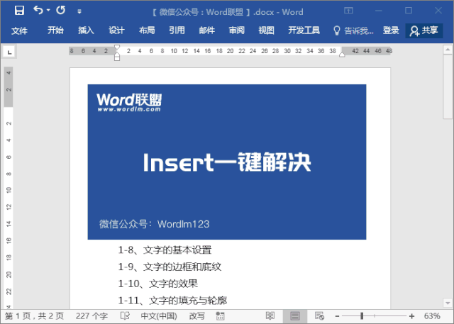Go to the 审阅 tab
This screenshot has width=454, height=324.
pos(237,30)
